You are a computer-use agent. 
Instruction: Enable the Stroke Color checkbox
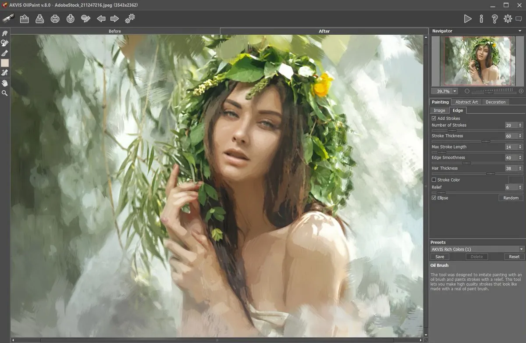[434, 180]
